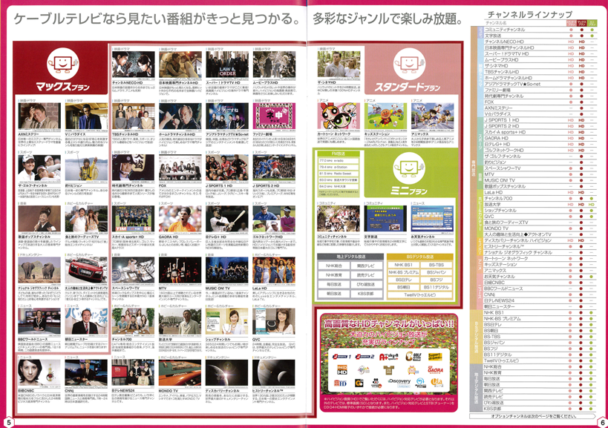
Task: Click the オプションチャンネルは次のページをご覧ください note
Action: (534, 416)
